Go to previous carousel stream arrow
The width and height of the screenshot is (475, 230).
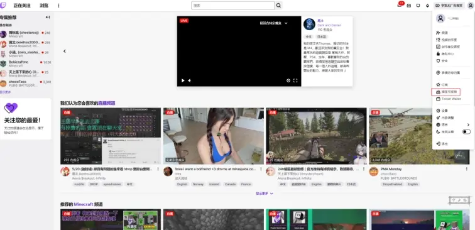pos(65,51)
